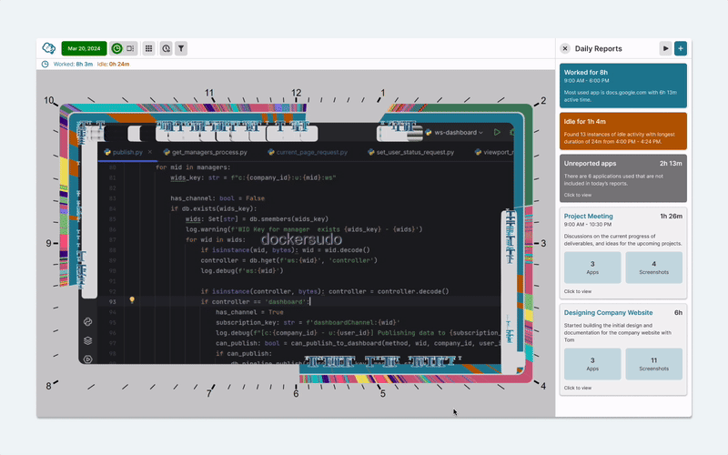Click the 1h 26m duration of Project Meeting

pyautogui.click(x=671, y=216)
